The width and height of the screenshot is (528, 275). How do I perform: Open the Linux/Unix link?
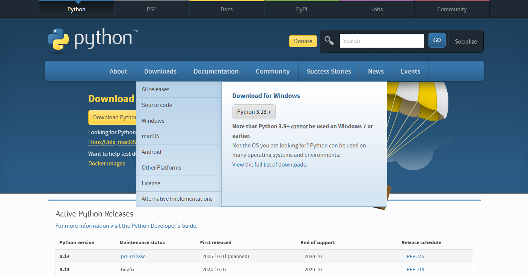coord(102,142)
